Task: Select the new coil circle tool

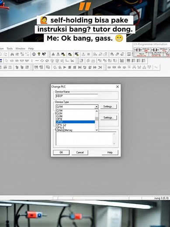Action: [42, 61]
